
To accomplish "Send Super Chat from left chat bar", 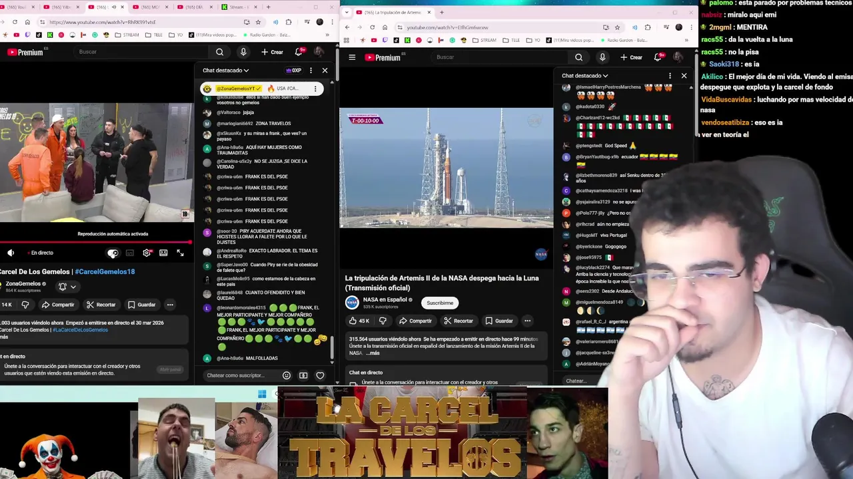I will click(303, 375).
